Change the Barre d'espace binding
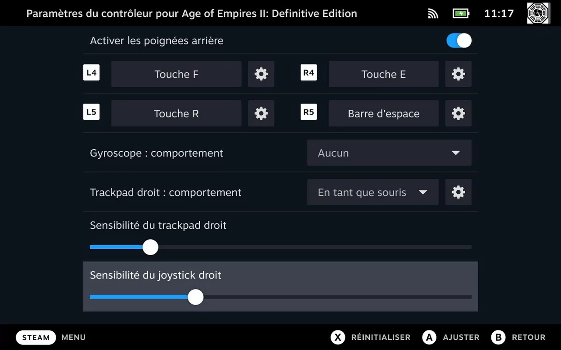Image resolution: width=561 pixels, height=350 pixels. coord(383,113)
